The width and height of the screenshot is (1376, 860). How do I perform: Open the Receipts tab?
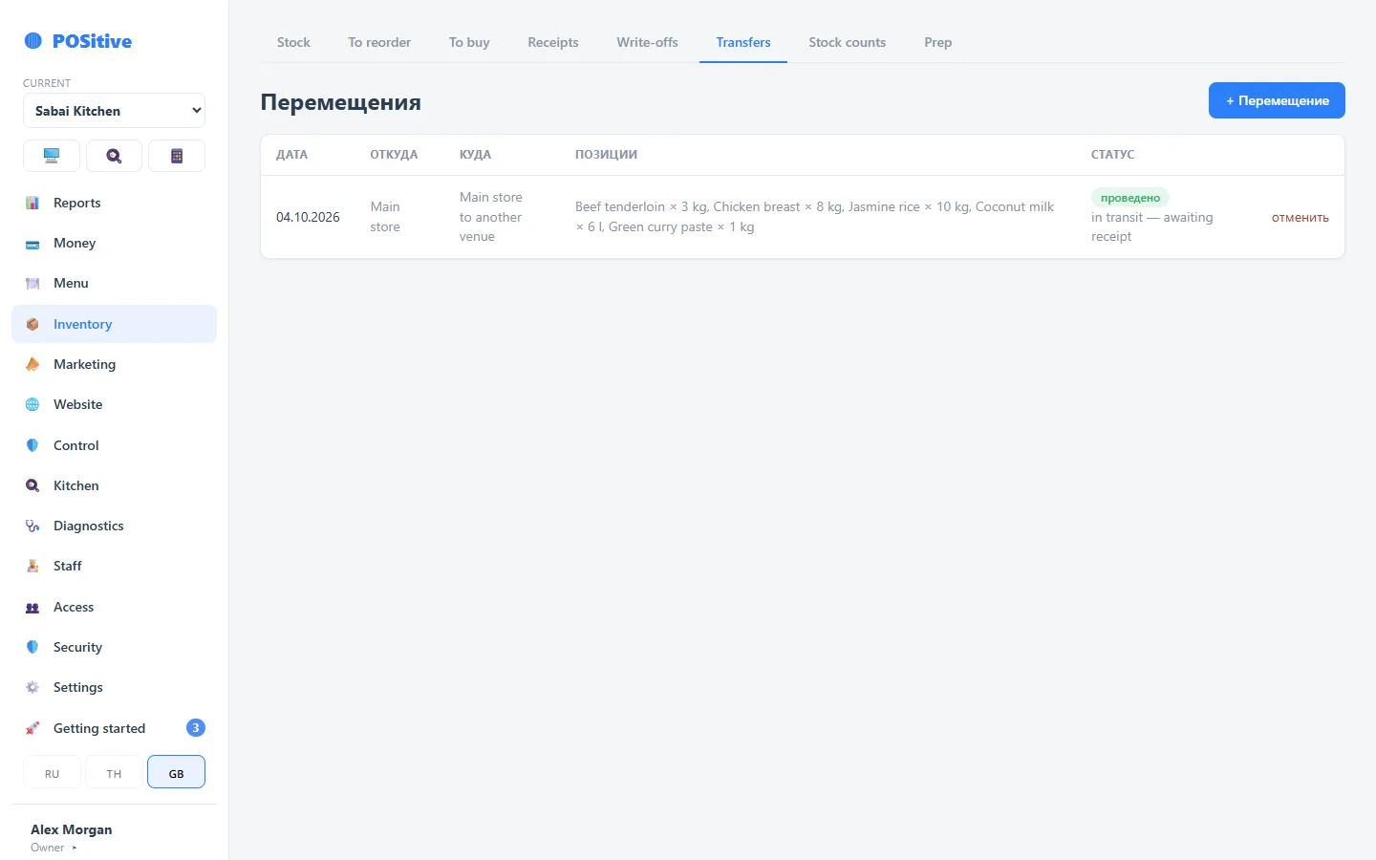coord(553,42)
